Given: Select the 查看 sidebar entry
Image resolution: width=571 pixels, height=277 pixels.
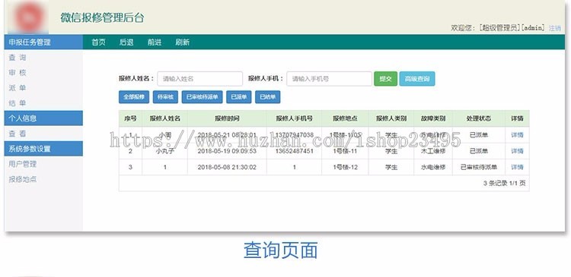Looking at the screenshot, I should coord(18,134).
